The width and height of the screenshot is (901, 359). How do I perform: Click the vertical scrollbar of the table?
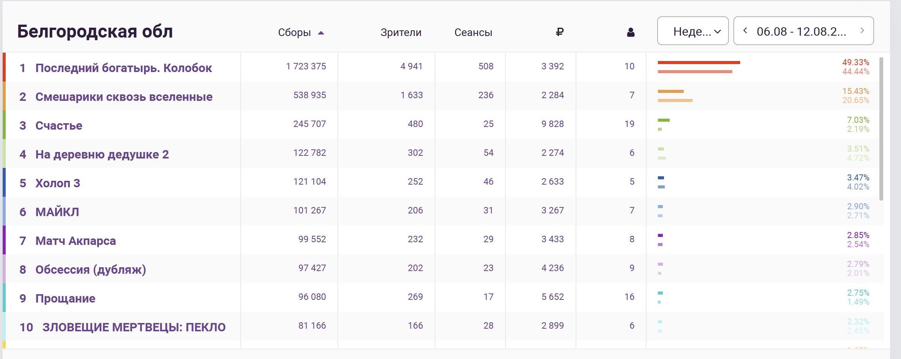pos(881,129)
